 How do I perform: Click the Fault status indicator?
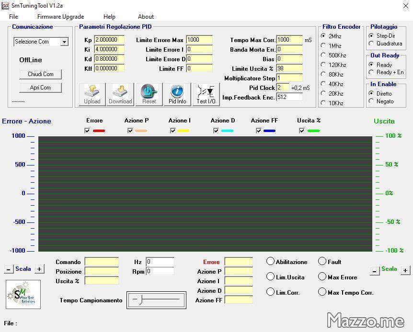click(x=322, y=261)
